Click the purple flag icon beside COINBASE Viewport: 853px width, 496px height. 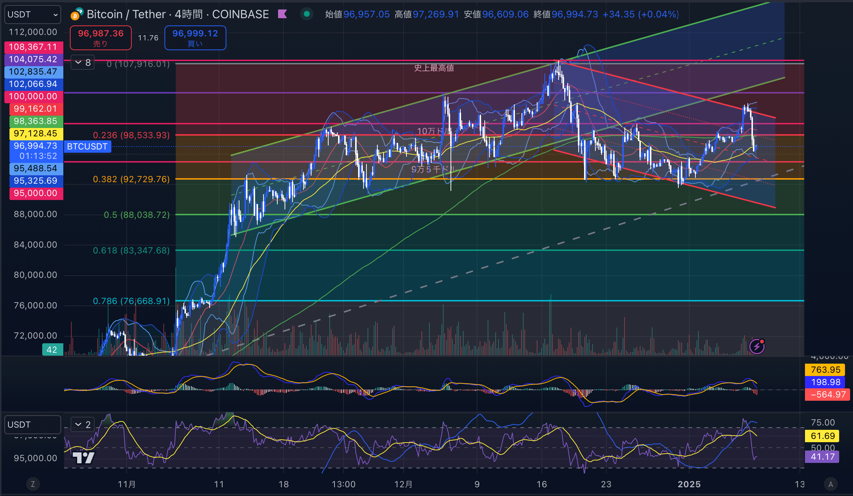coord(282,14)
